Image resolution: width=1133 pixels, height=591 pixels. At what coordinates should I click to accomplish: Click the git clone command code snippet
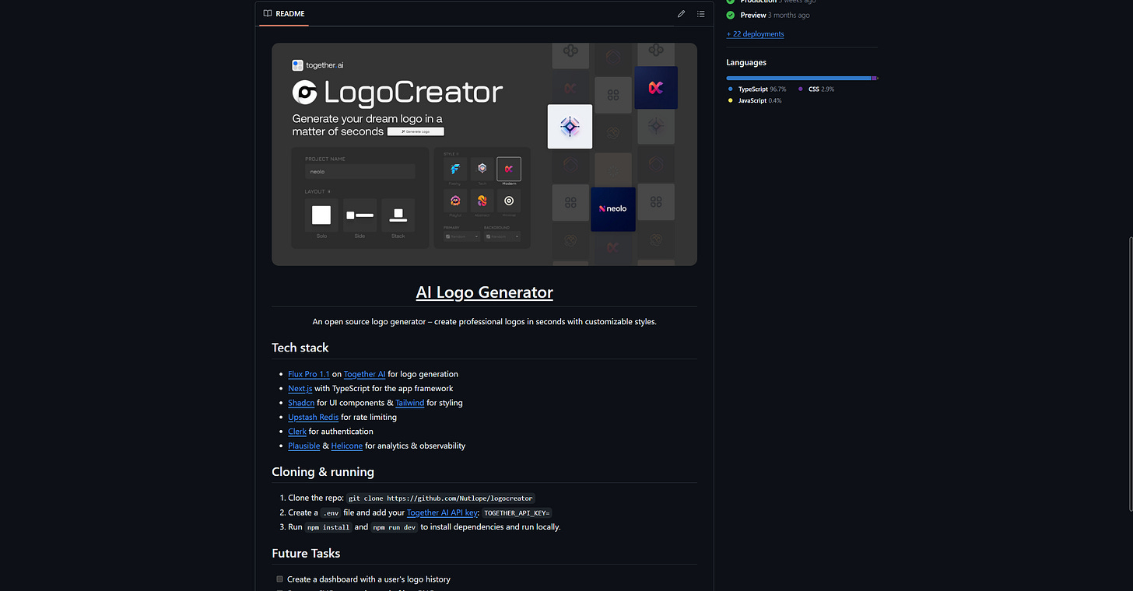pos(440,498)
